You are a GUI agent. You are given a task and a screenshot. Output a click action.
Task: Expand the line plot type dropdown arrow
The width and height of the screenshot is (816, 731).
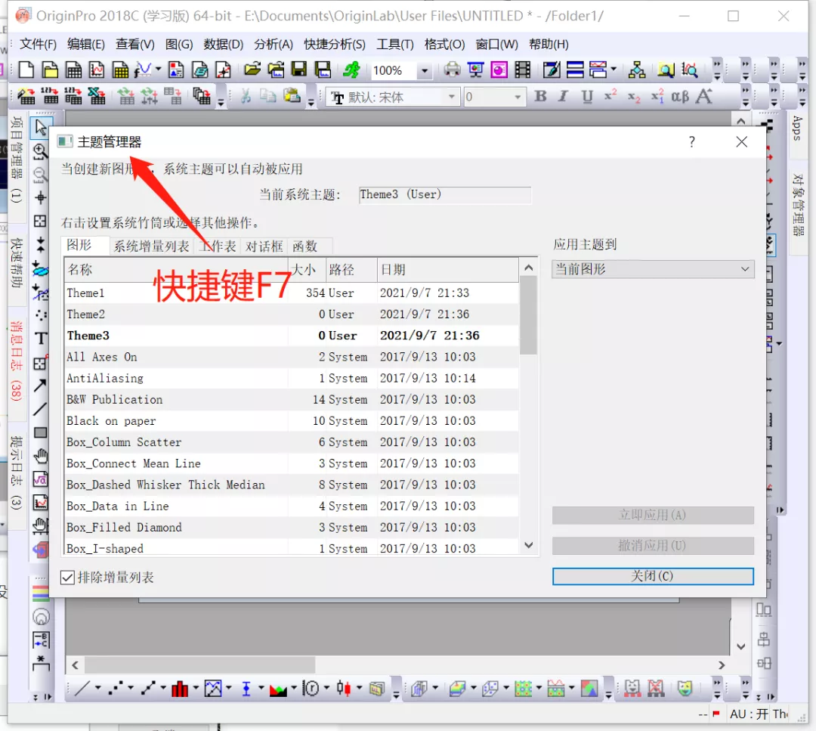(x=97, y=689)
